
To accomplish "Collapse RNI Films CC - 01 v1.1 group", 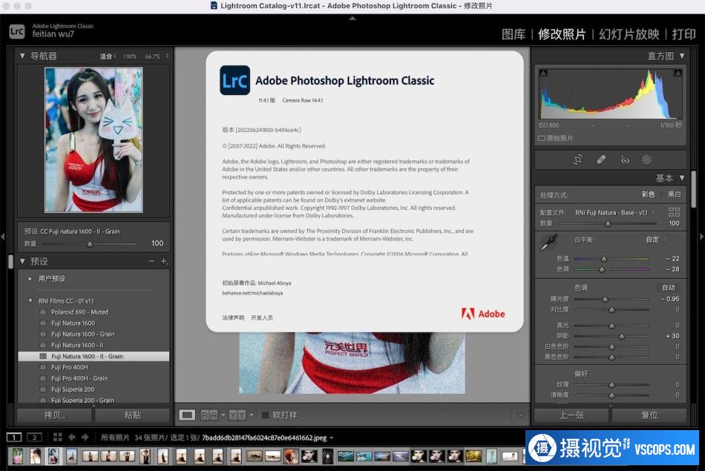I will click(30, 300).
